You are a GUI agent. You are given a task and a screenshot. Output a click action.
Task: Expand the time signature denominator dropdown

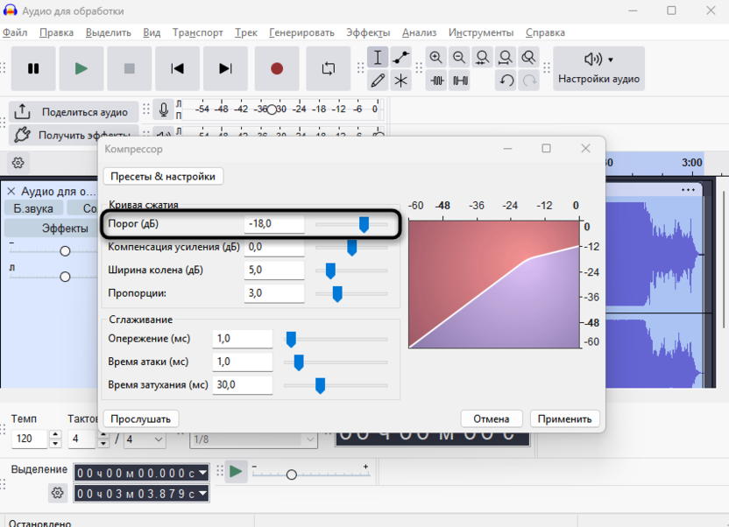145,439
